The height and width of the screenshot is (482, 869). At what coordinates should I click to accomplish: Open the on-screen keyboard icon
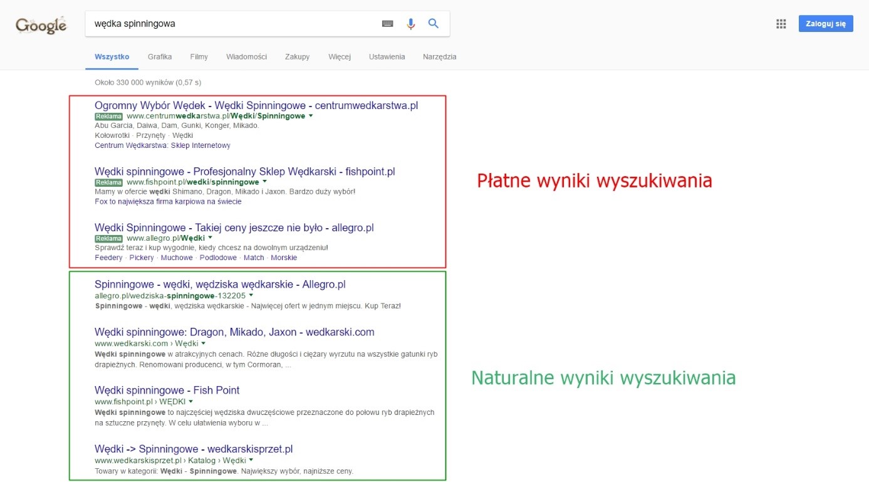(x=388, y=24)
